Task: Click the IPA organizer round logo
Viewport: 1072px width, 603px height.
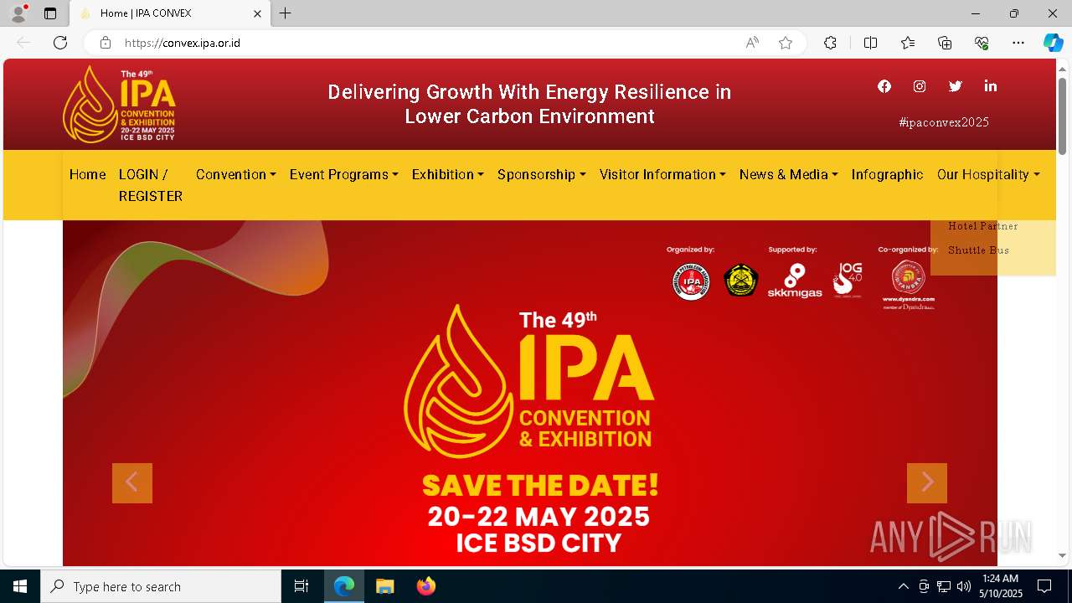Action: (692, 281)
